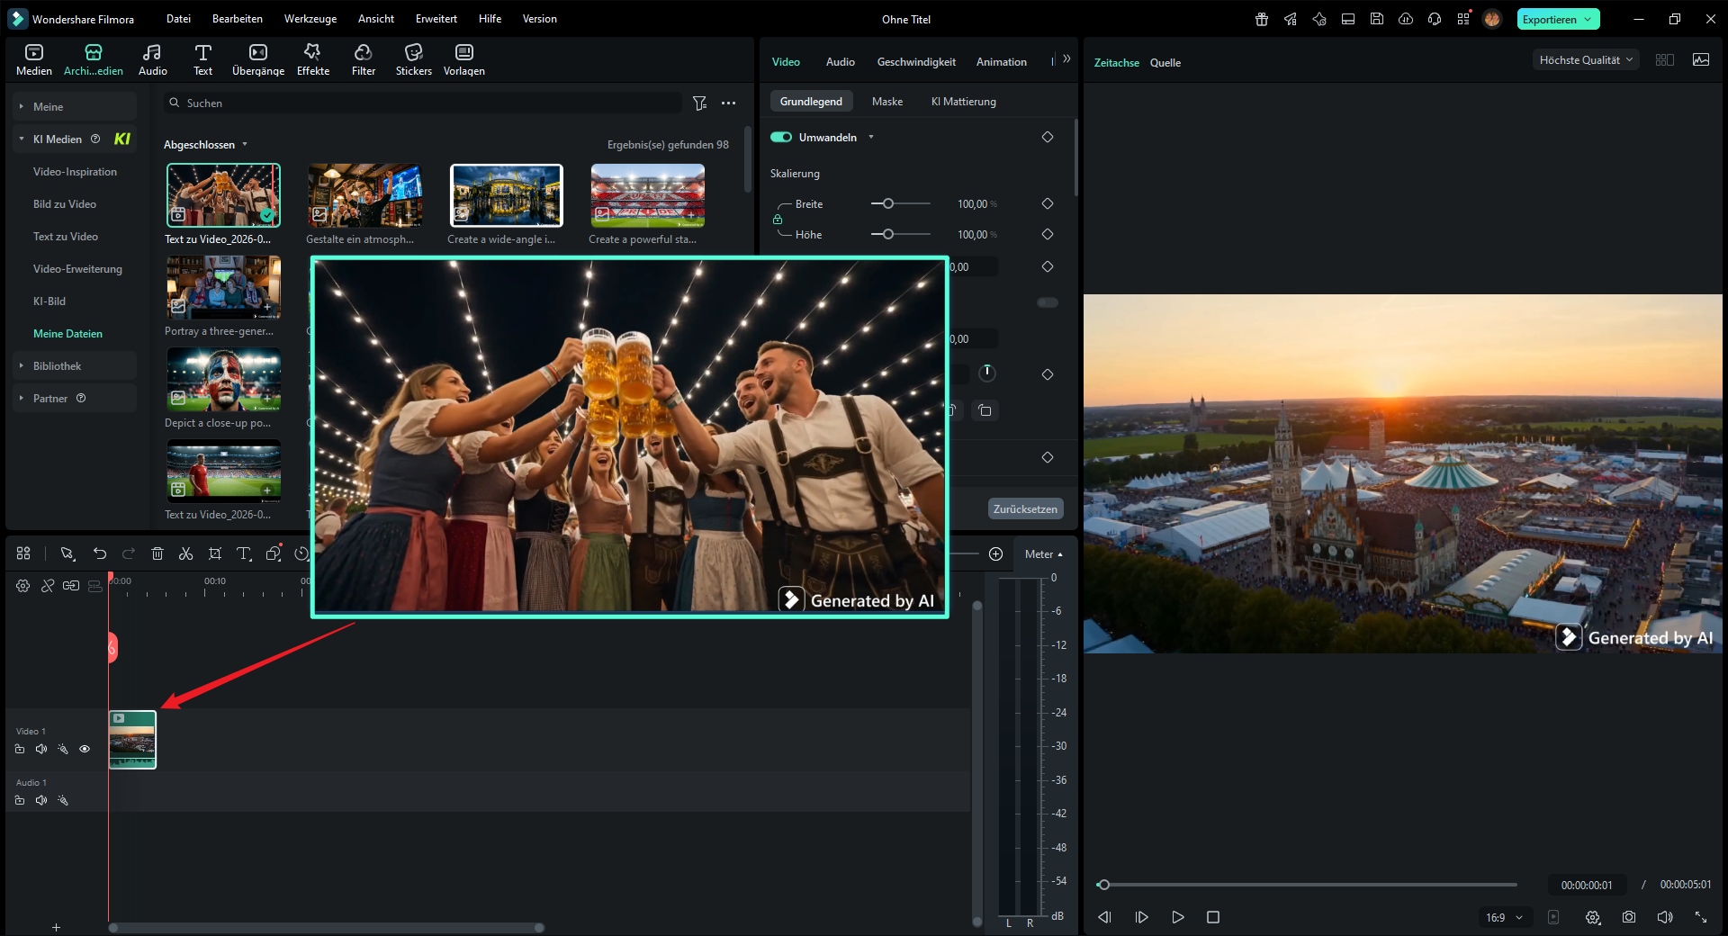Expand the Bibliothek tree section
Image resolution: width=1728 pixels, height=936 pixels.
tap(57, 366)
